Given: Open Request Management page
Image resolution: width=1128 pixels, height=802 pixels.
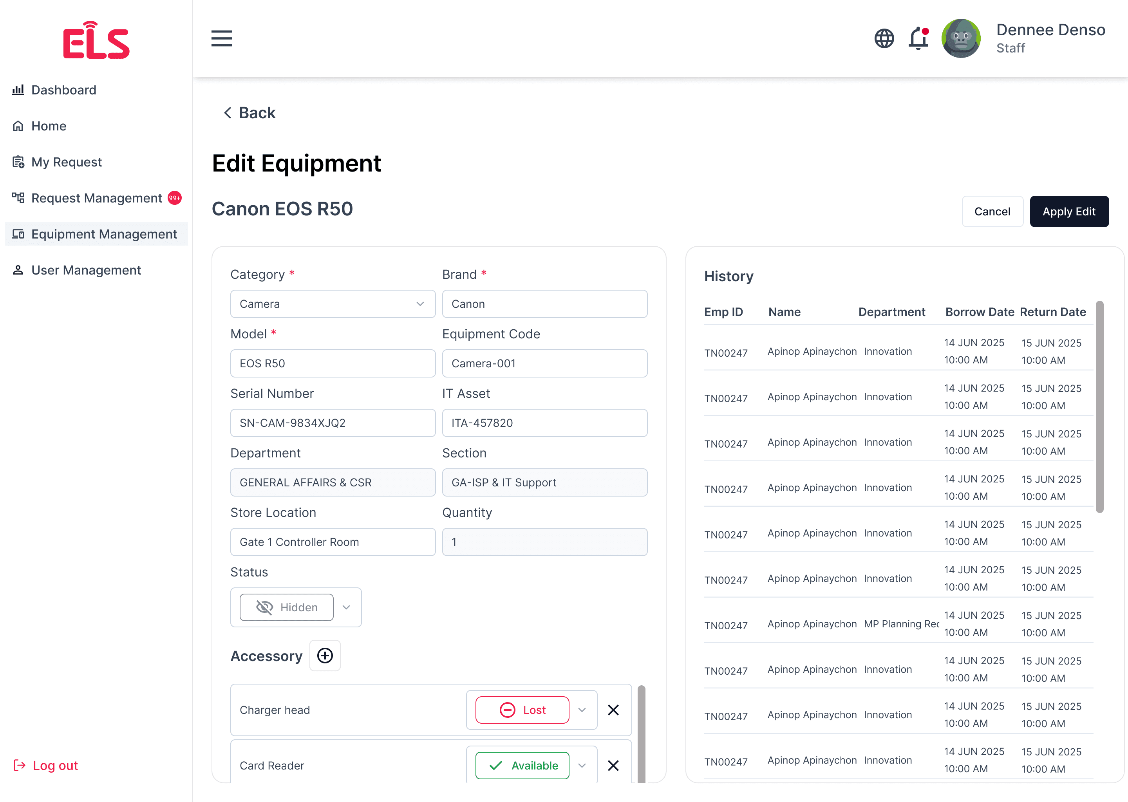Looking at the screenshot, I should click(96, 198).
